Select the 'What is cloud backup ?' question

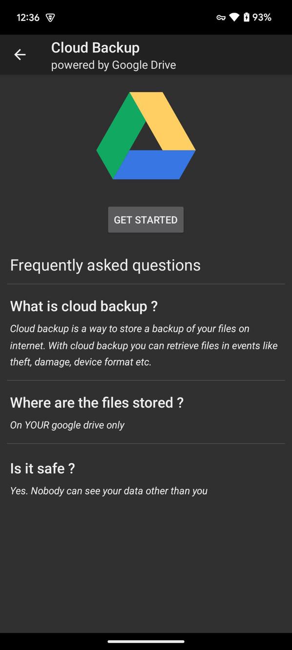[83, 306]
